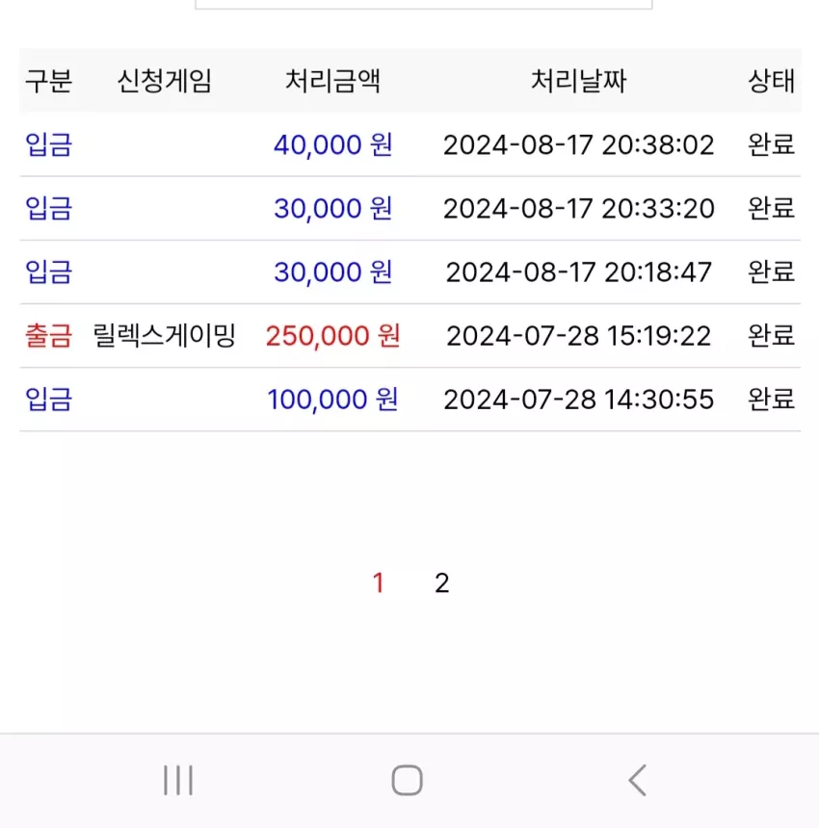Tap the Android home button icon
819x828 pixels.
tap(408, 780)
